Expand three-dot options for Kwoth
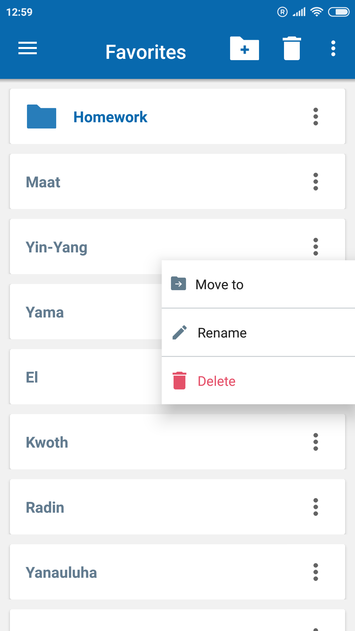Screen dimensions: 355x631 click(316, 442)
